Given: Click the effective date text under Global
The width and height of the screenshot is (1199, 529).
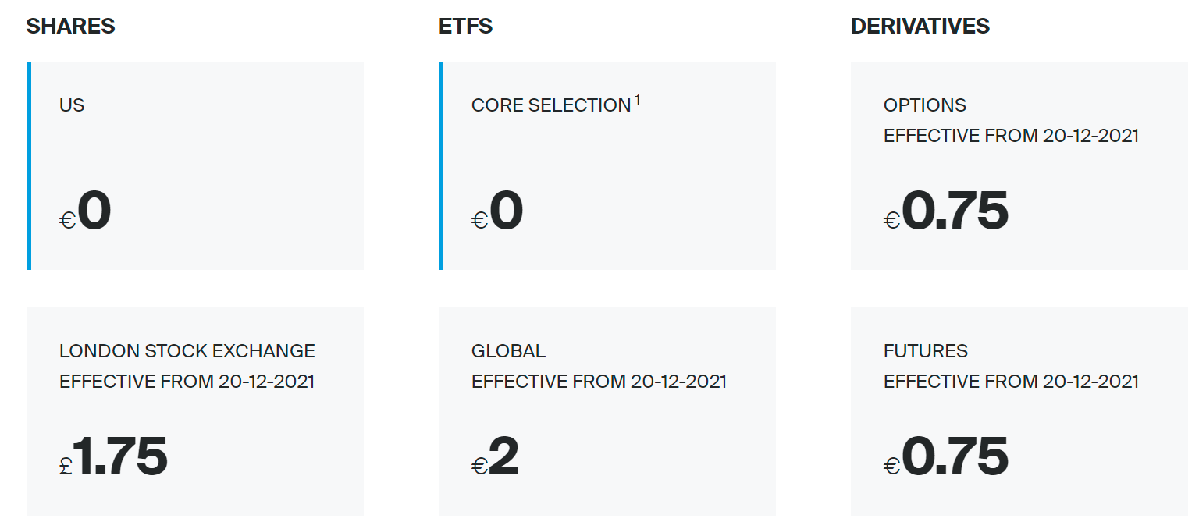Looking at the screenshot, I should [599, 382].
